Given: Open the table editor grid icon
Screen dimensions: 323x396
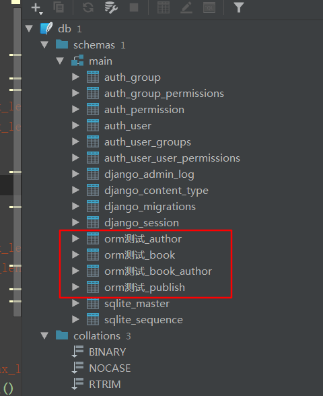Looking at the screenshot, I should click(164, 7).
